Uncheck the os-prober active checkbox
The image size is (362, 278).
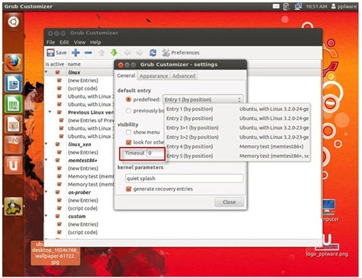coord(58,192)
